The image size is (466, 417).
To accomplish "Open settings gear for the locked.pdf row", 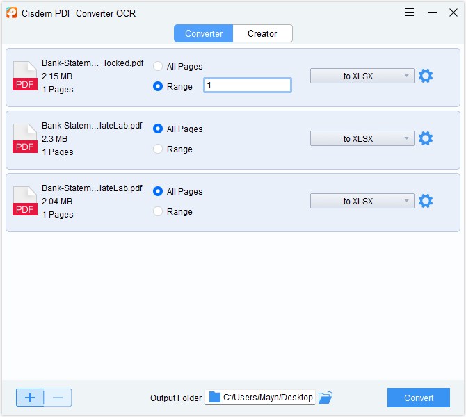I will (425, 76).
